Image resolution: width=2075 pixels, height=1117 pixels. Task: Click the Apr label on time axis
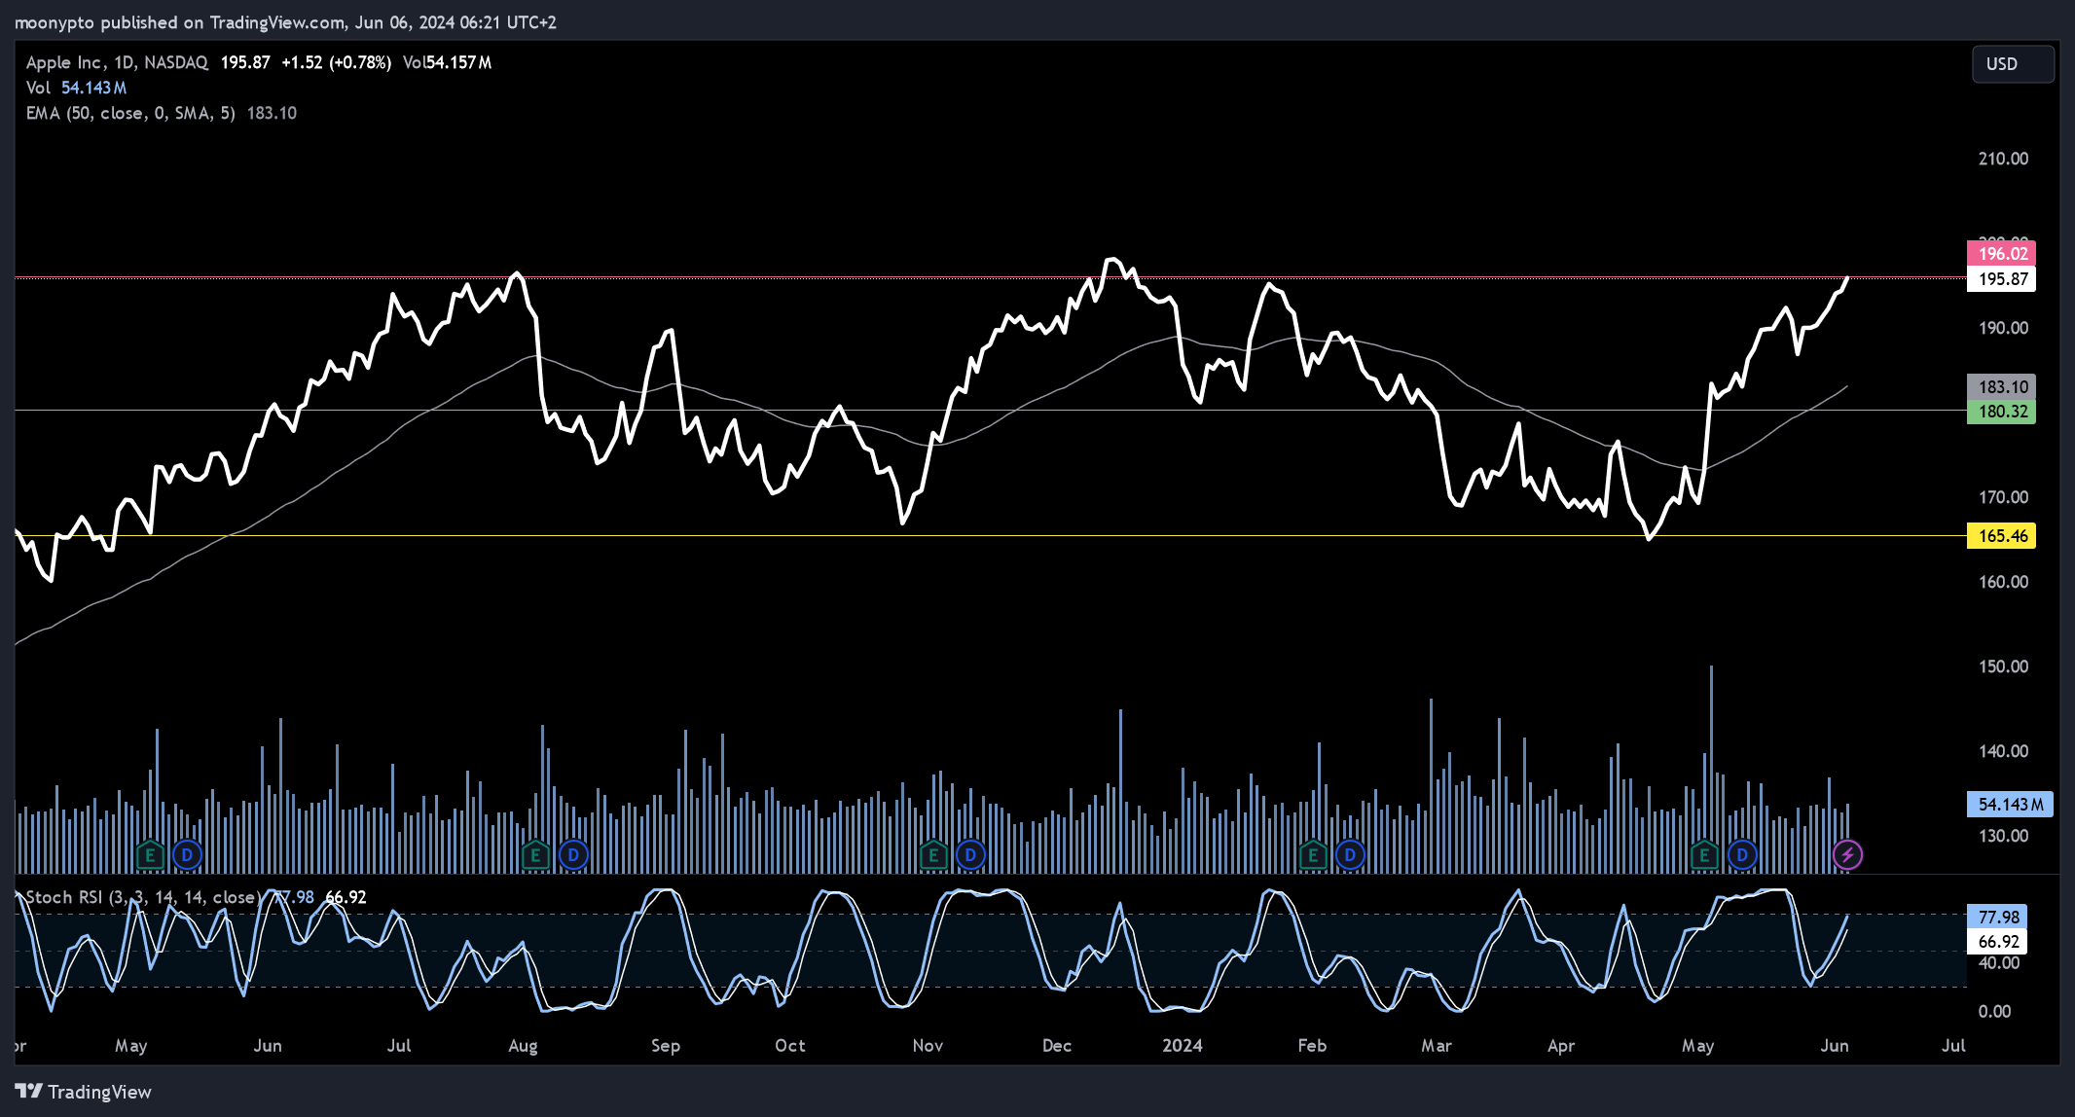[x=1561, y=1046]
